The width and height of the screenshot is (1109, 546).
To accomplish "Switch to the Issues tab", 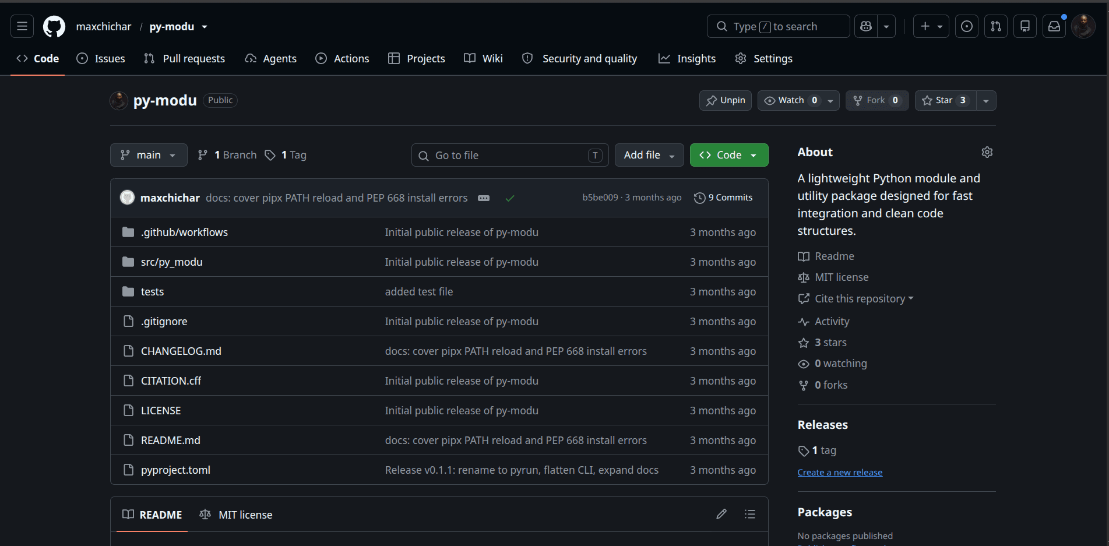I will pyautogui.click(x=101, y=58).
